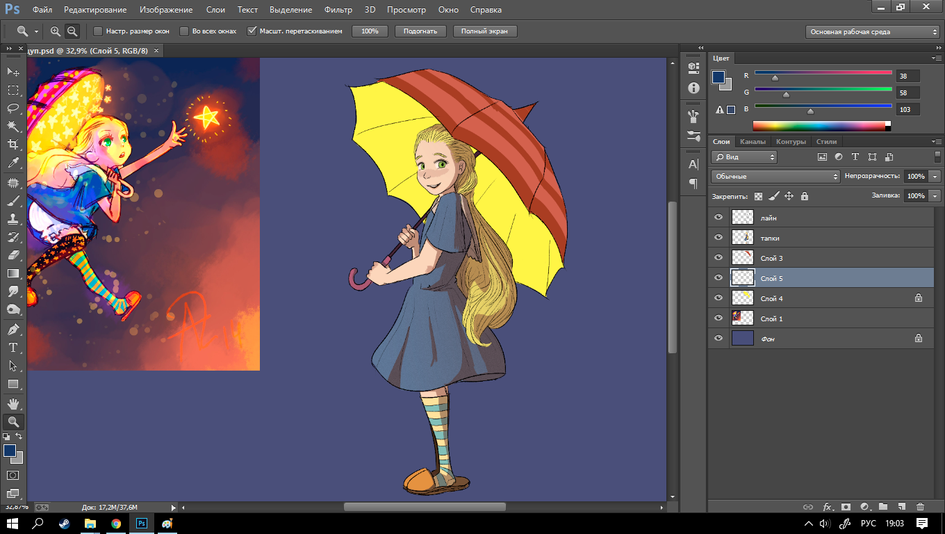Switch to the Контуры tab

coord(791,142)
